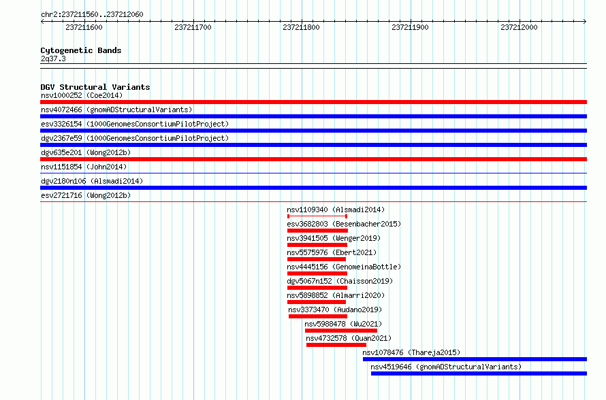Open nsv4445156 (GenomeinaBottle) label
Image resolution: width=606 pixels, height=400 pixels.
tap(344, 267)
